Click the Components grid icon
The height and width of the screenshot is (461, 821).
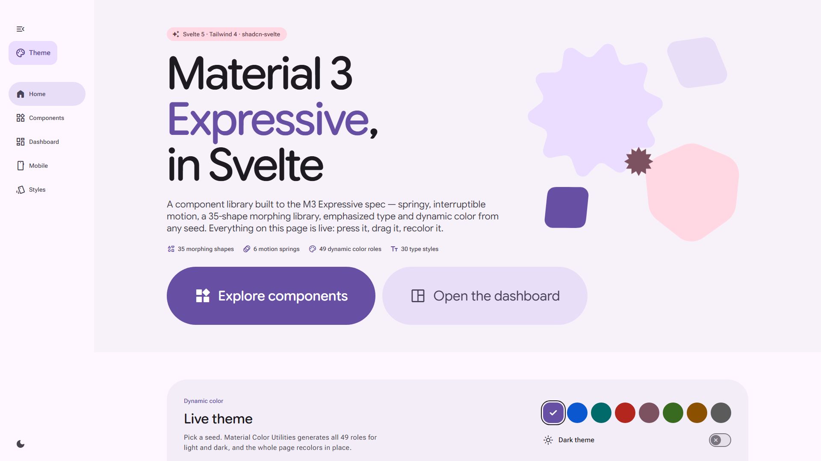pyautogui.click(x=21, y=118)
